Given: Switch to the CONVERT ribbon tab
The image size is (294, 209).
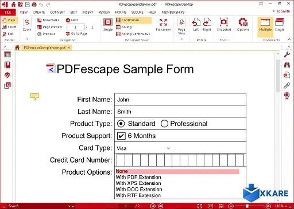Looking at the screenshot, I should click(x=57, y=12).
